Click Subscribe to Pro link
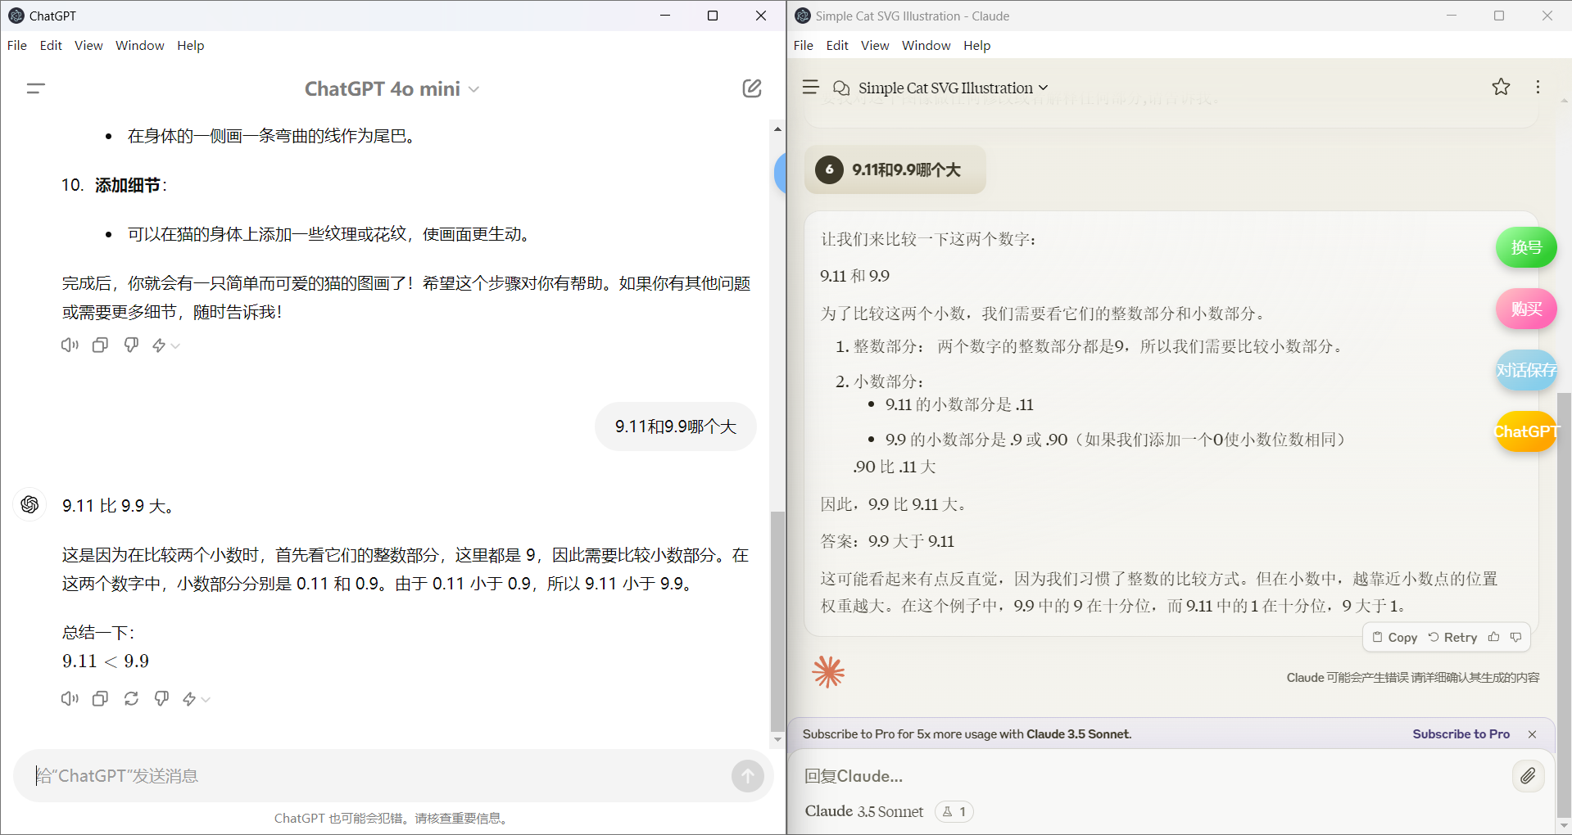The height and width of the screenshot is (835, 1572). click(x=1461, y=734)
